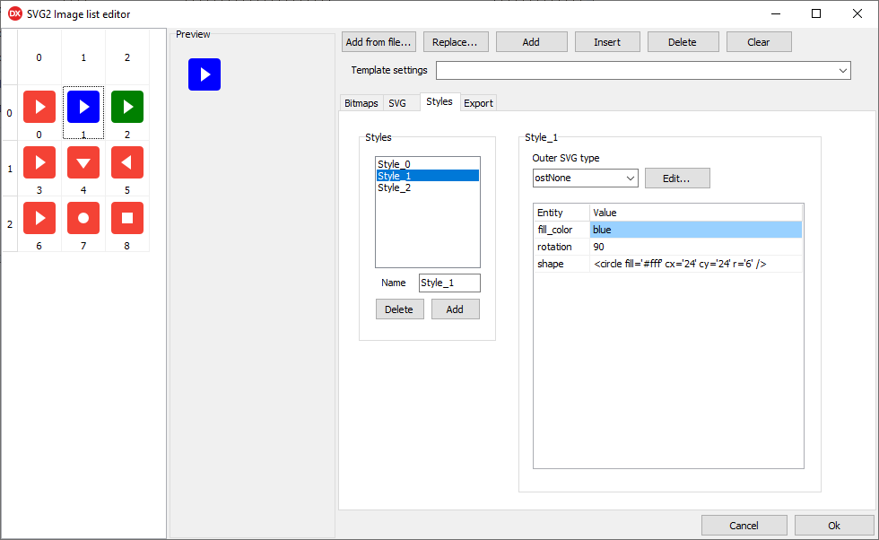
Task: Open the Outer SVG type Edit... dialog
Action: coord(677,178)
